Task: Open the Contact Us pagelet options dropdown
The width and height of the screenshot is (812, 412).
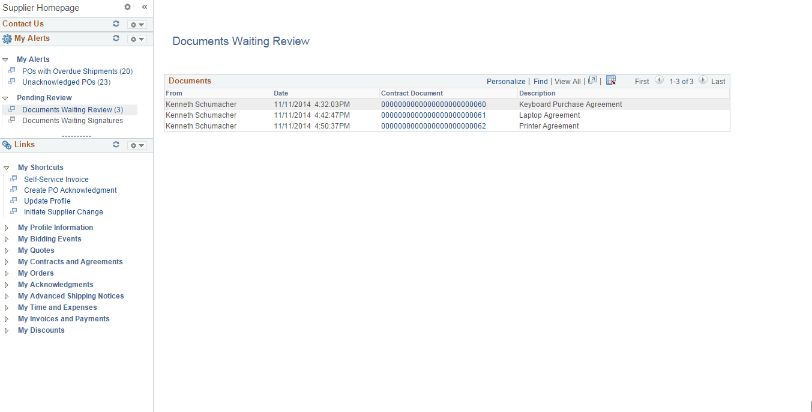Action: pyautogui.click(x=137, y=24)
